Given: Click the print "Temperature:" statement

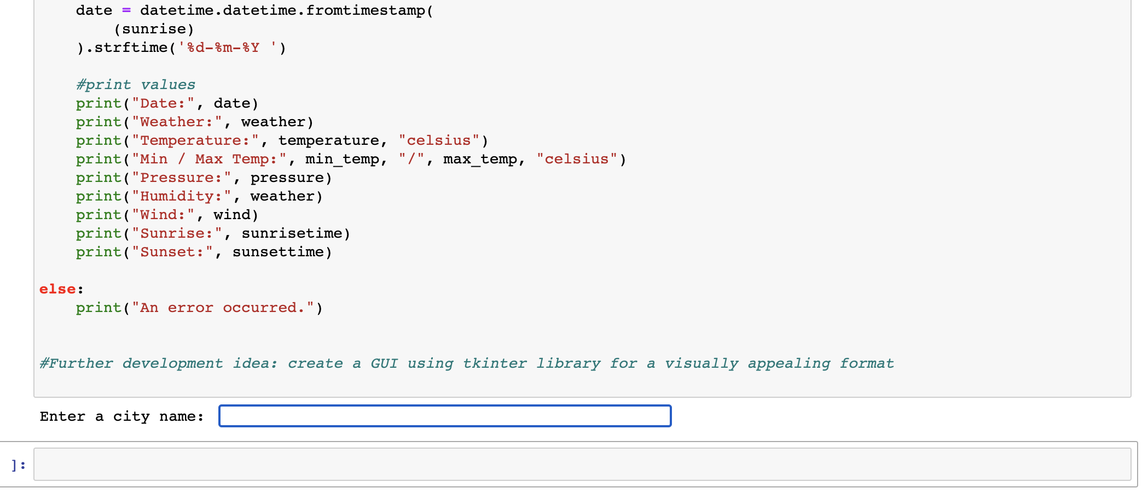Looking at the screenshot, I should click(x=281, y=140).
